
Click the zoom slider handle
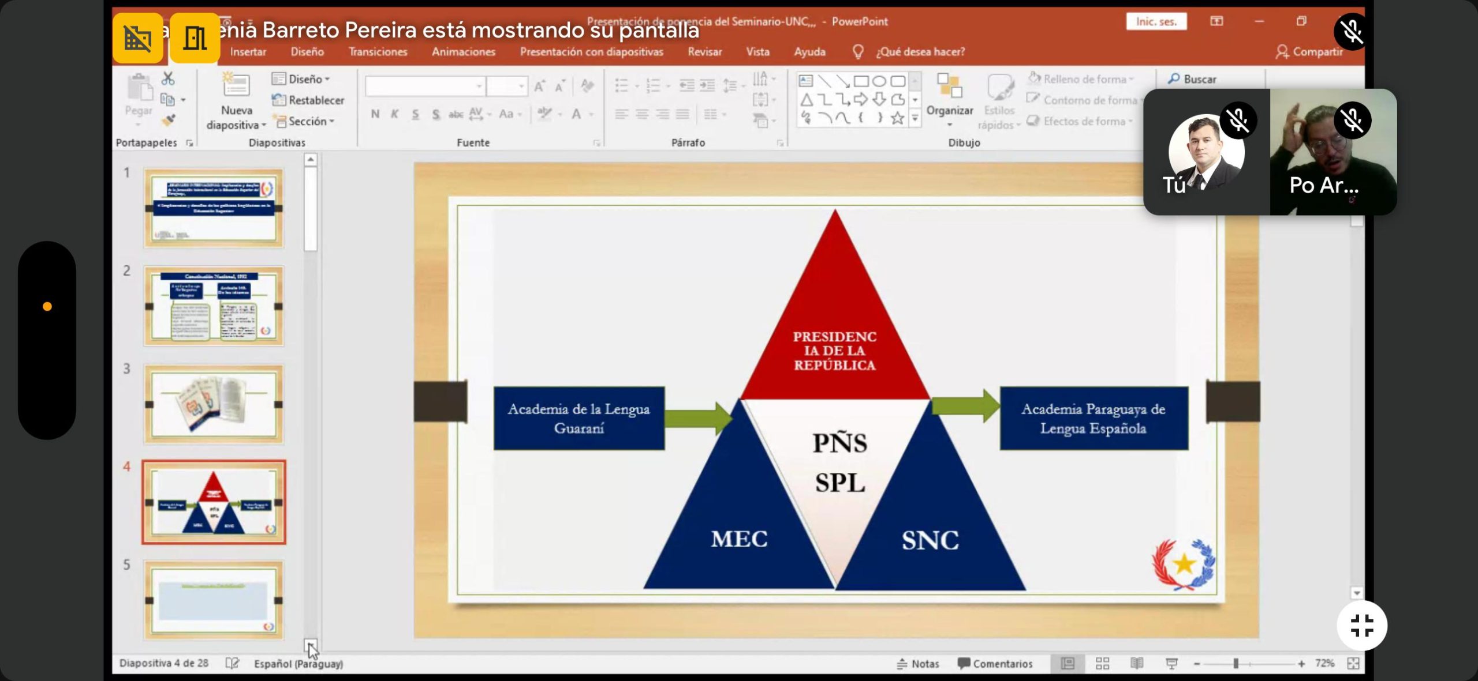(1236, 664)
